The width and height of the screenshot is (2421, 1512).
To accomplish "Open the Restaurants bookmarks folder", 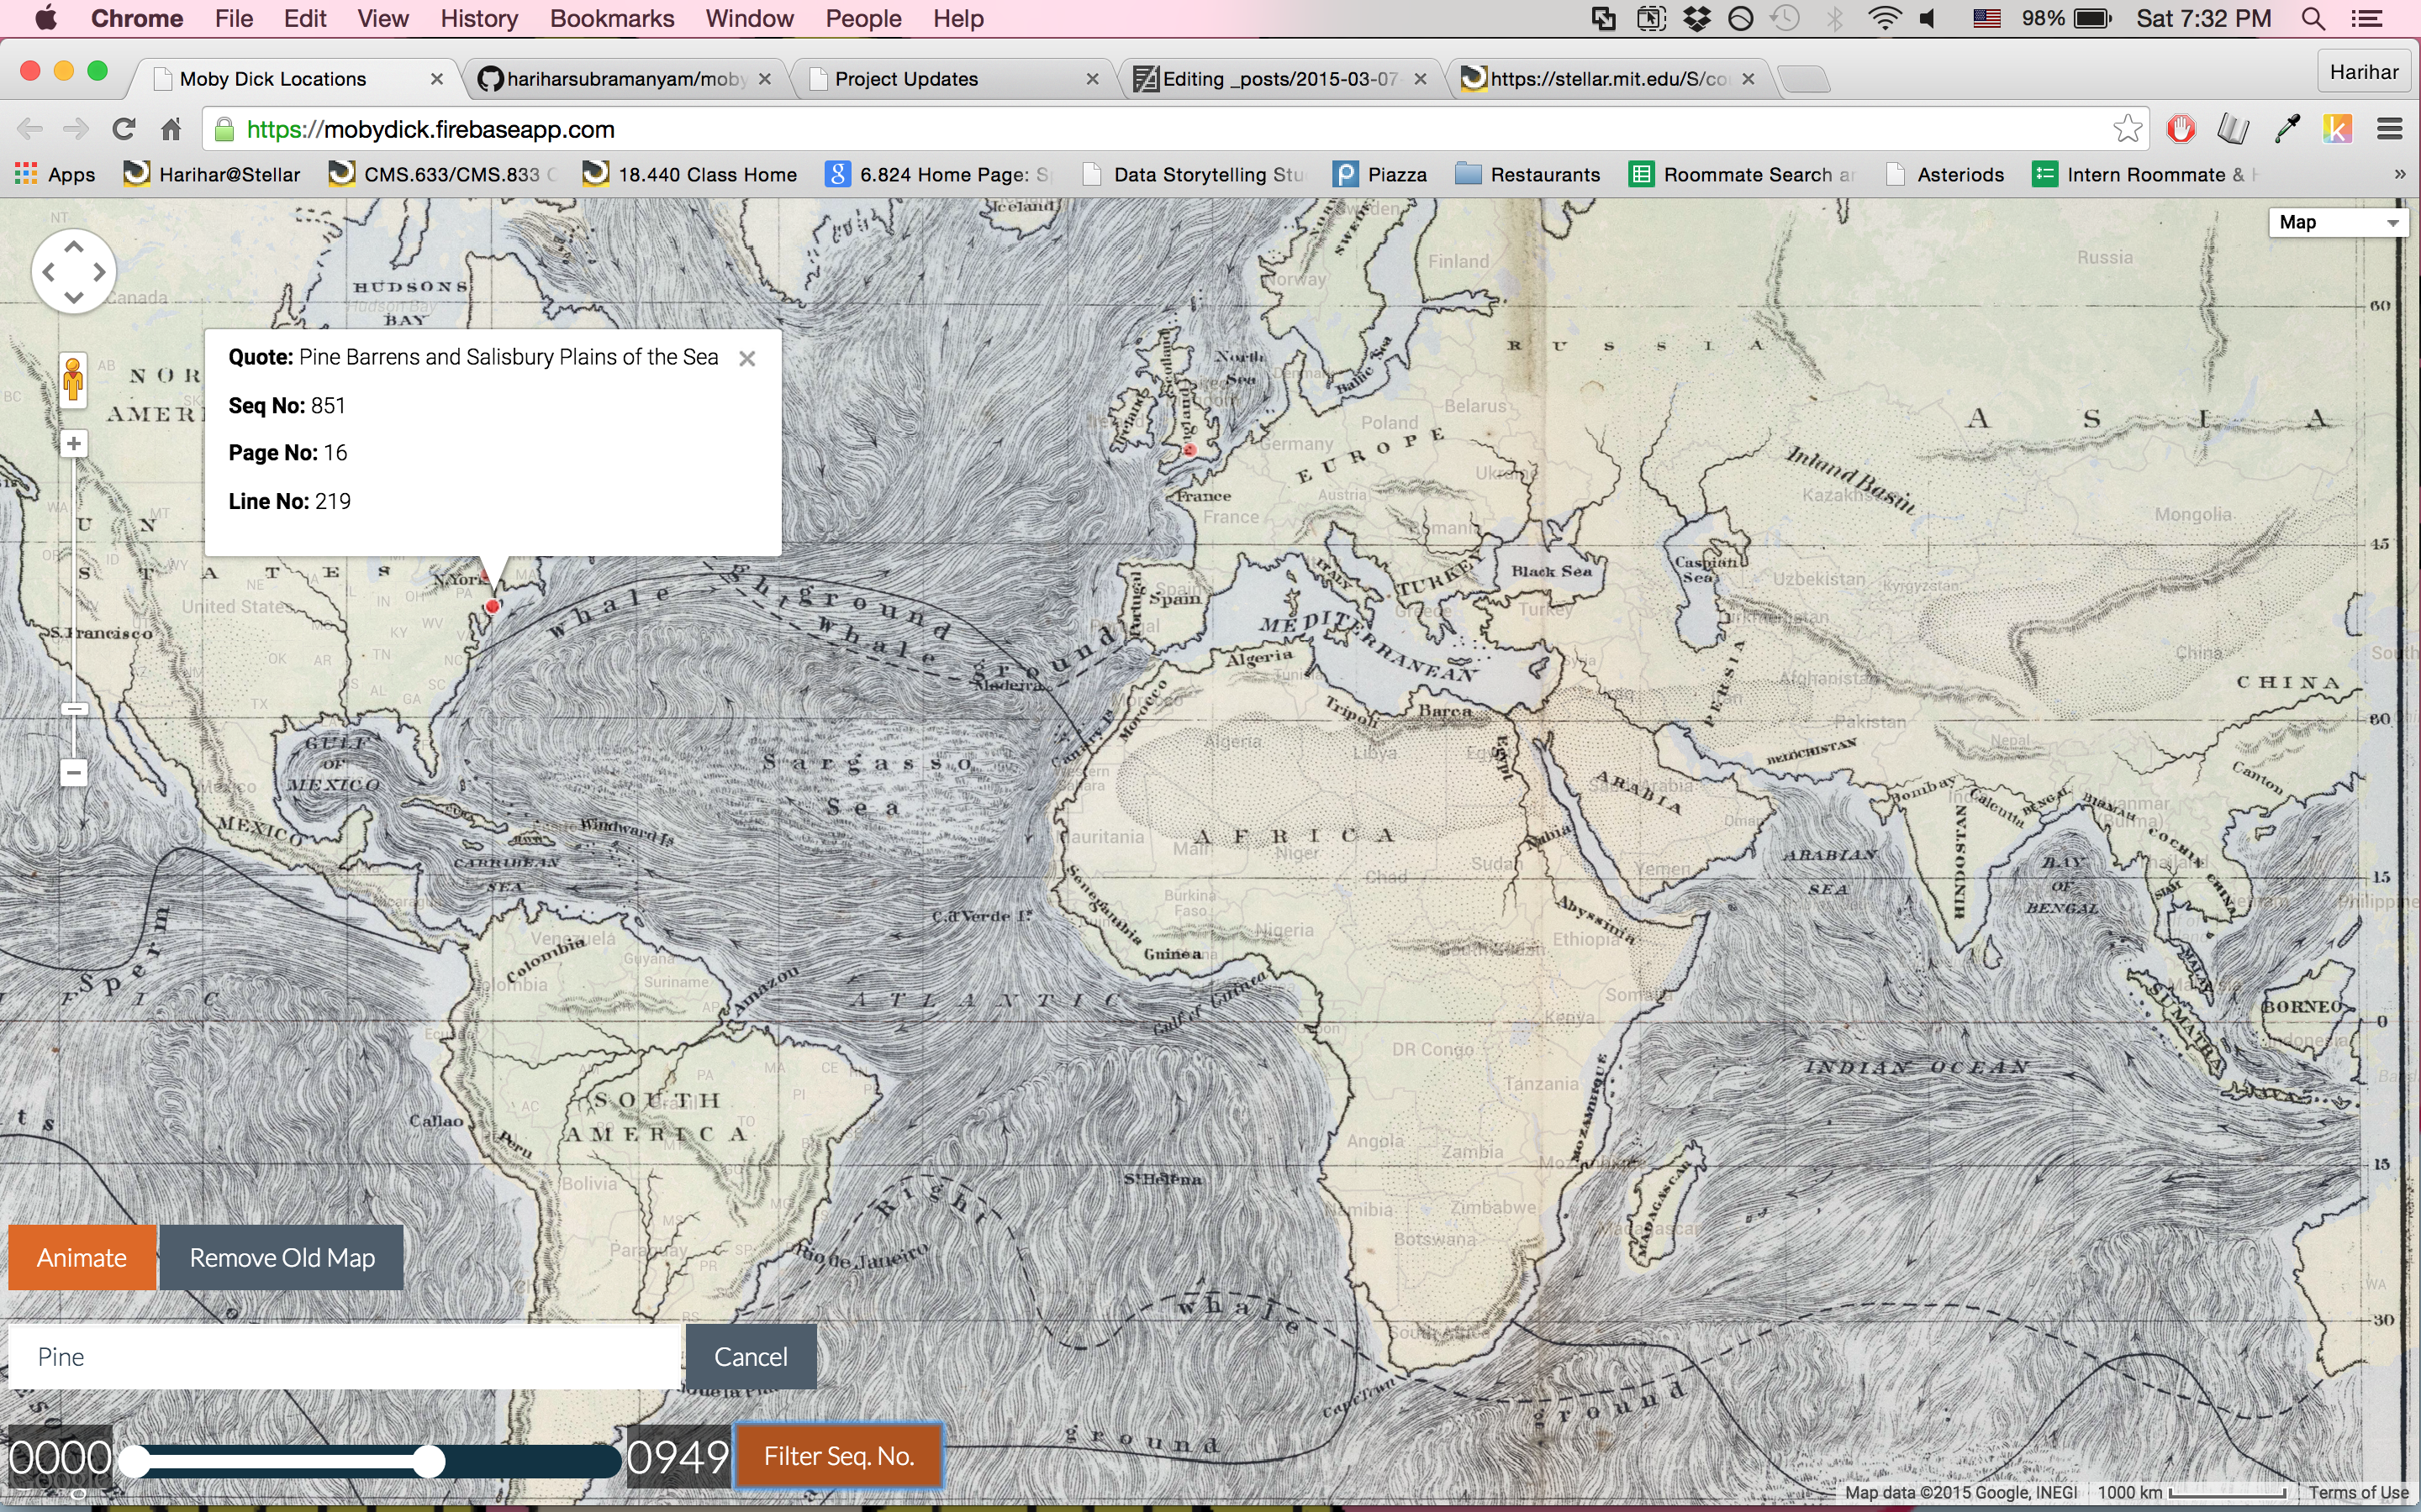I will point(1527,175).
